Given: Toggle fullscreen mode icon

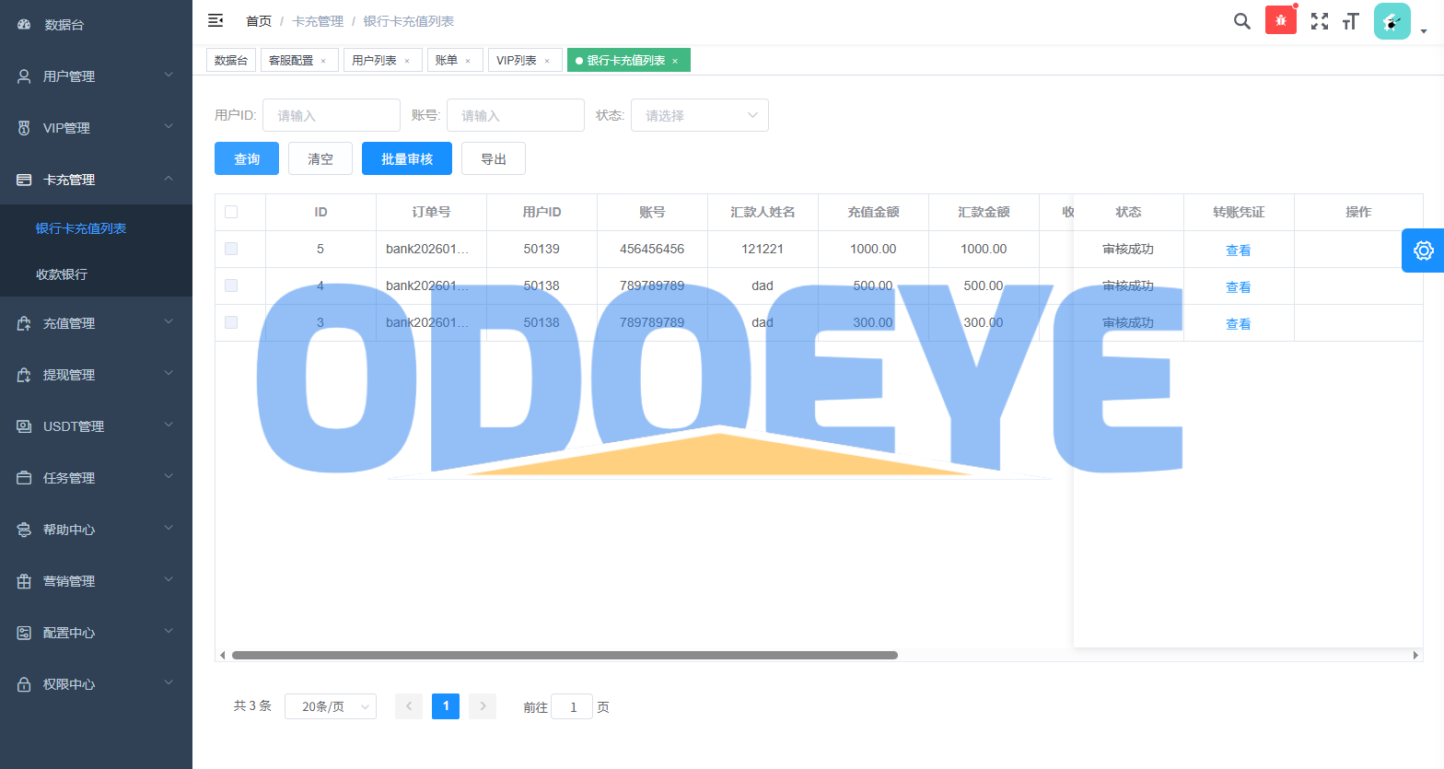Looking at the screenshot, I should (x=1319, y=21).
